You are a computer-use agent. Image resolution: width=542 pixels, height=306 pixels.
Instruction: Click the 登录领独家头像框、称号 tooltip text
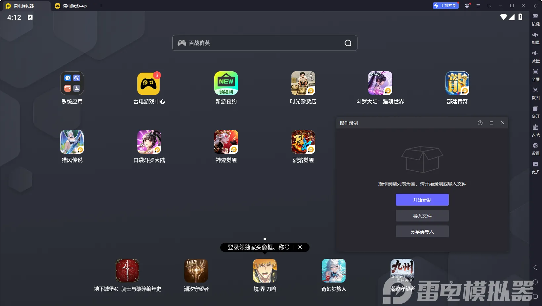point(259,247)
